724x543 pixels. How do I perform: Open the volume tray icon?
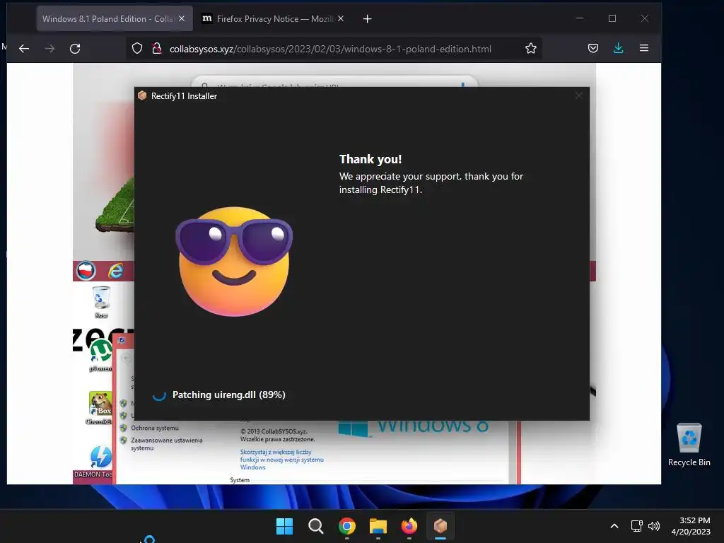click(654, 526)
